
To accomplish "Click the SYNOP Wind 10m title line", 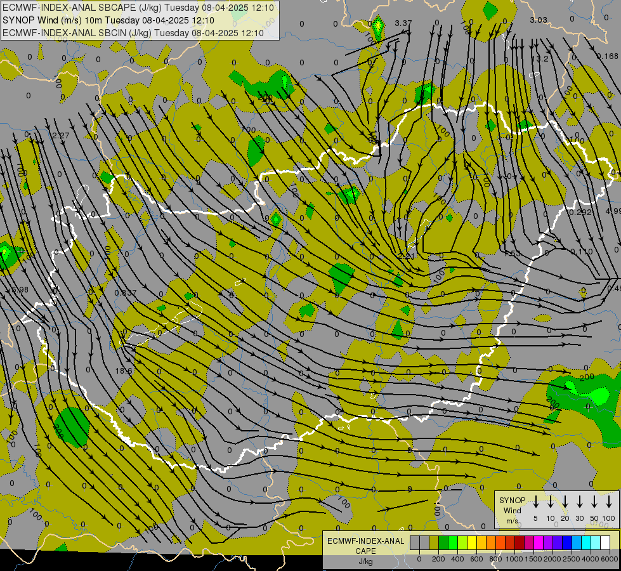I will click(108, 20).
